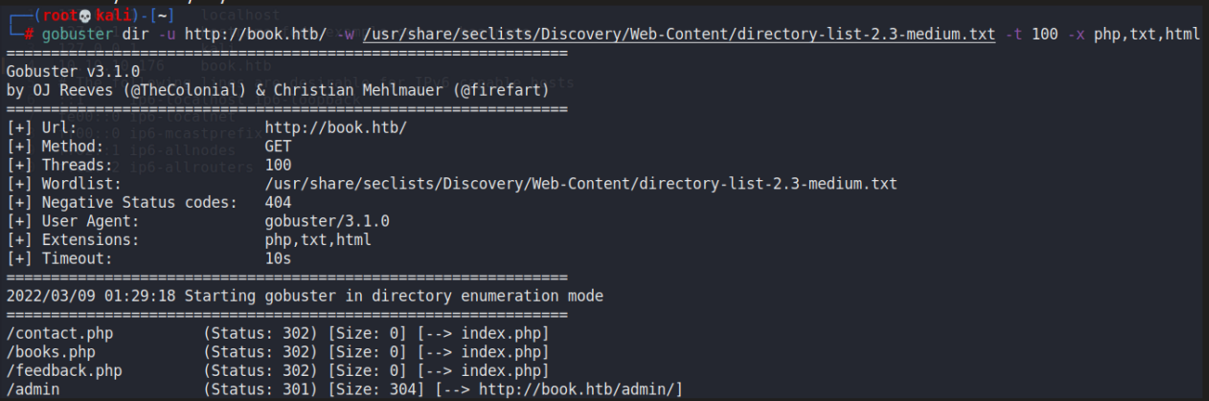Viewport: 1209px width, 401px height.
Task: Click the /feedback.php result entry
Action: [64, 370]
